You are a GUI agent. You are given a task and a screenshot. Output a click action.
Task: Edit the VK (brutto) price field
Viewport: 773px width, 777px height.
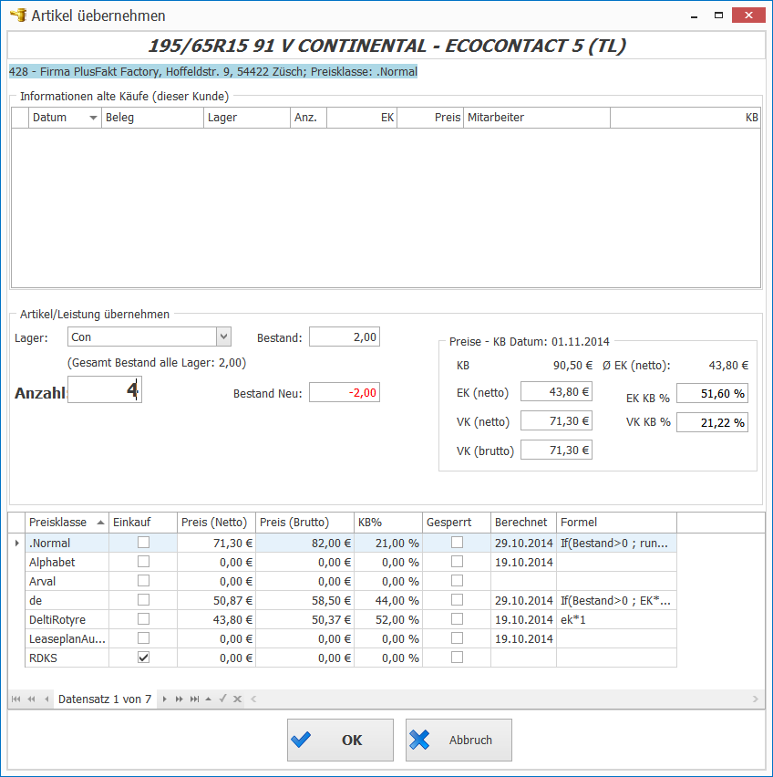(556, 450)
